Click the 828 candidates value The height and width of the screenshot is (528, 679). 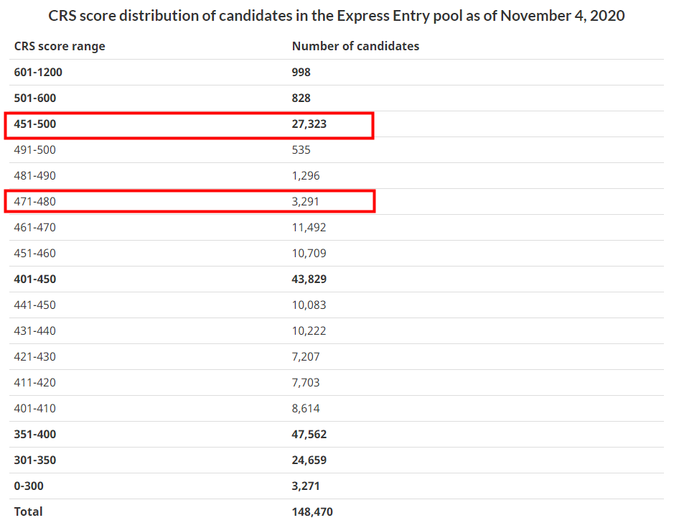[301, 98]
